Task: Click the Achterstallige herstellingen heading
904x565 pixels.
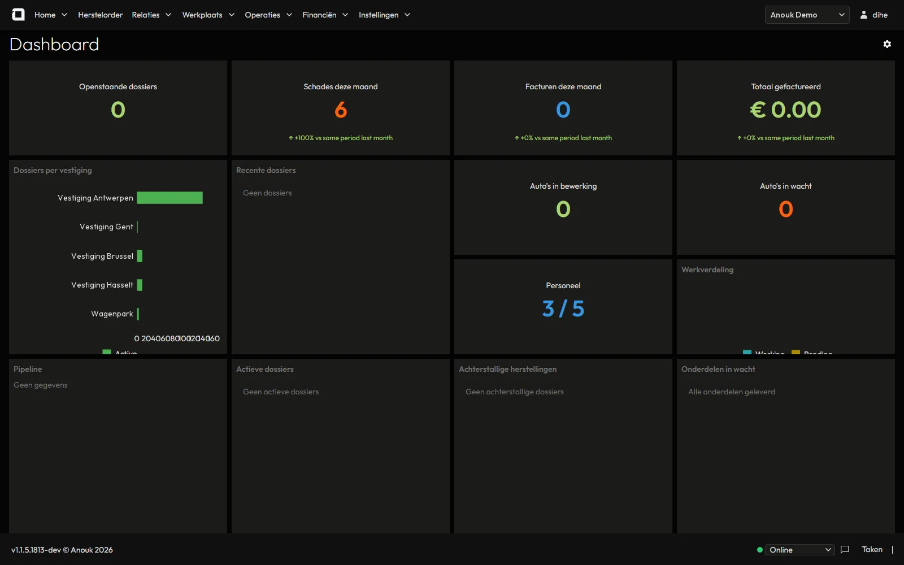Action: (x=507, y=369)
